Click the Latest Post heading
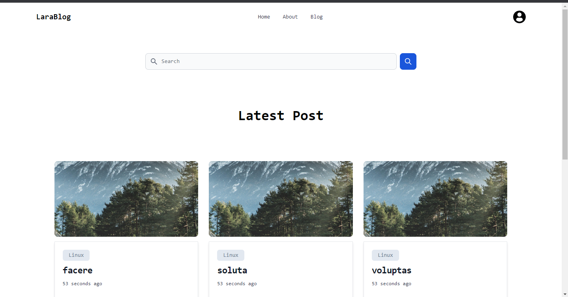 pyautogui.click(x=281, y=115)
